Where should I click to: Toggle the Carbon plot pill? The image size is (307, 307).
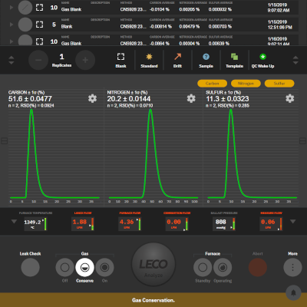tap(213, 84)
